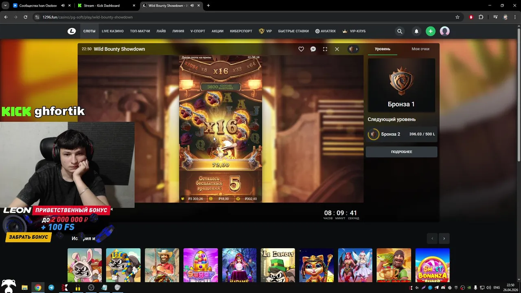Click the green deposit plus icon
This screenshot has height=293, width=521.
(x=430, y=31)
